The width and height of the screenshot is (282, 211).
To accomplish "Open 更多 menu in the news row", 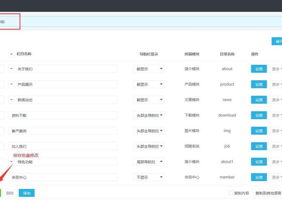I will 276,100.
